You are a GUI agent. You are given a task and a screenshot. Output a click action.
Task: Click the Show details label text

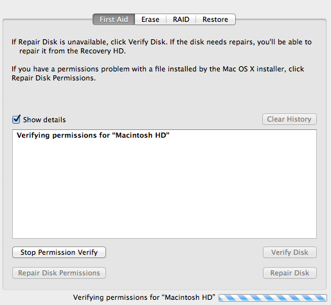point(44,120)
